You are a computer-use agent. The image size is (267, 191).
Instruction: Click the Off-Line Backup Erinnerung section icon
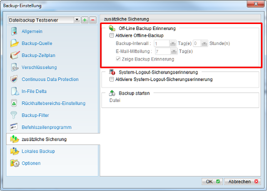(x=112, y=28)
